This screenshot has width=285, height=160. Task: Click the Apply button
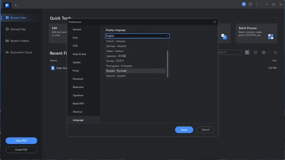click(184, 129)
